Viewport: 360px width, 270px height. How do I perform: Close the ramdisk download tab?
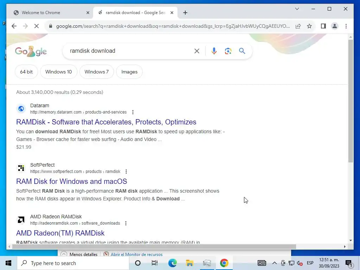click(172, 13)
